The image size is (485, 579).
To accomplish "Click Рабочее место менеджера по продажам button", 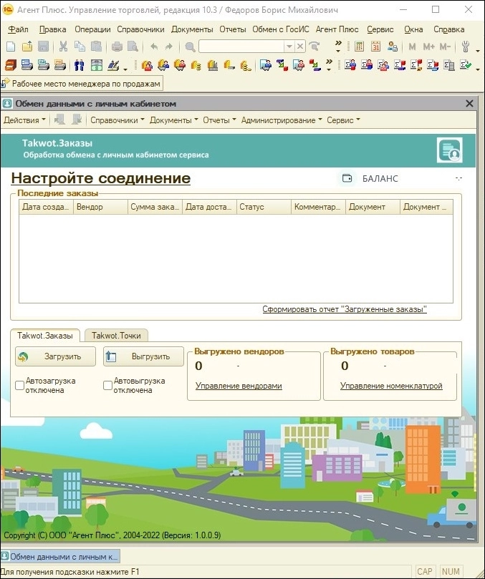I will tap(82, 84).
